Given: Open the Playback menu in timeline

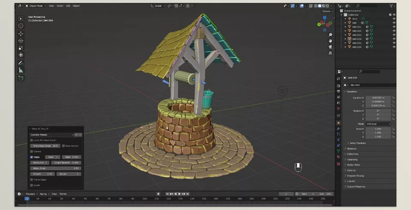Looking at the screenshot, I should pos(30,194).
